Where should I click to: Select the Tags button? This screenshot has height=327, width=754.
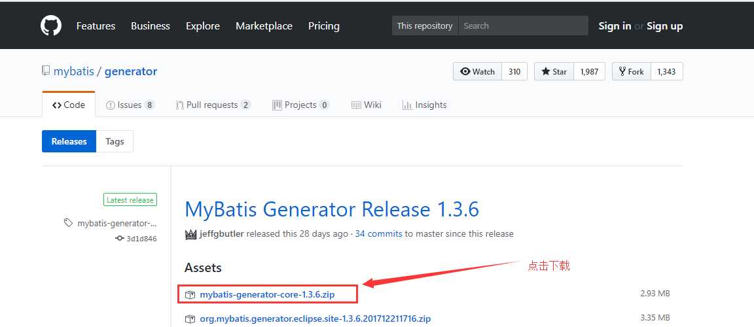click(115, 141)
